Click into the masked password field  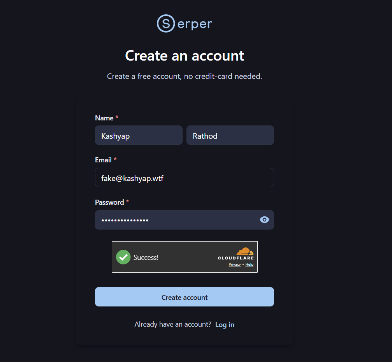[x=185, y=220]
